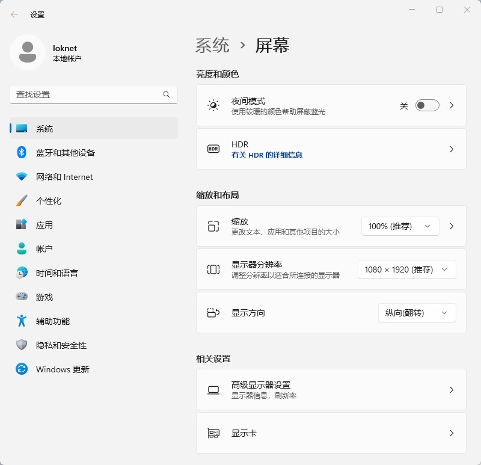Click the 显示器信息, 刷新率 subtitle

(264, 395)
